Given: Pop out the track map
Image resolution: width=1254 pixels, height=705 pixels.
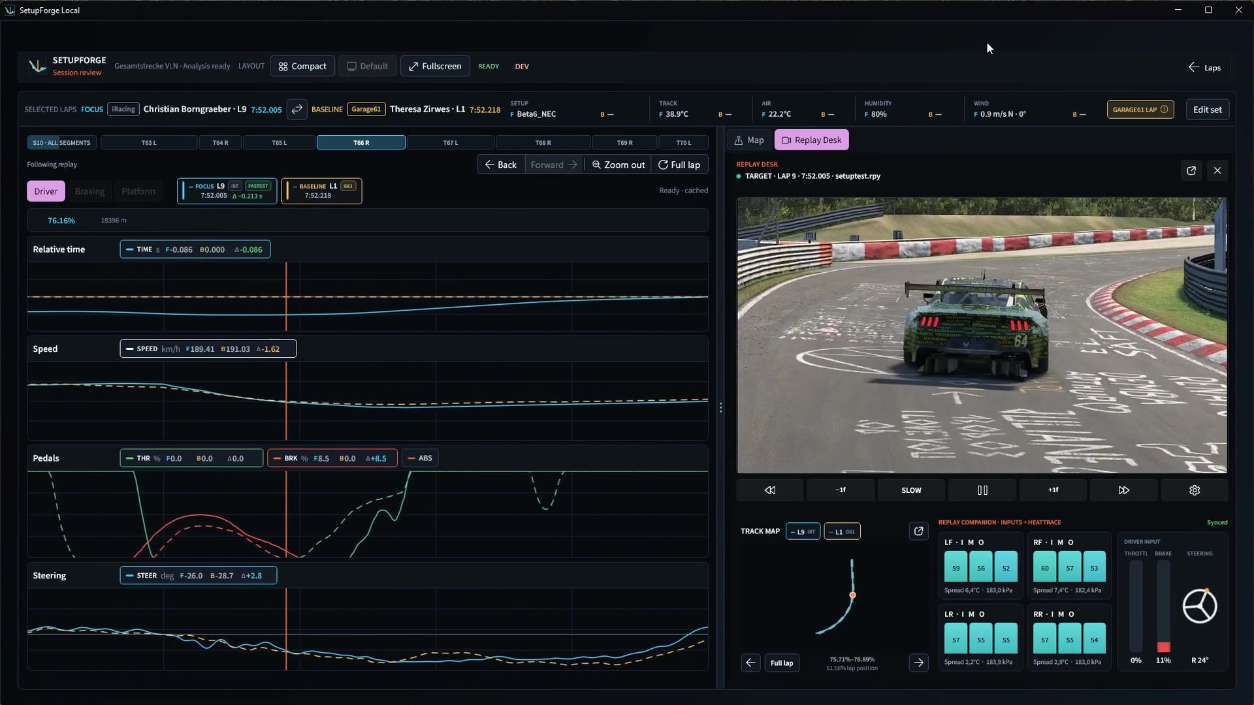Looking at the screenshot, I should coord(918,531).
